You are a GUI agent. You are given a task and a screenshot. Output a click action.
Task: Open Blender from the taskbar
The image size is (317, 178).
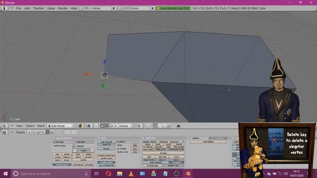pos(188,174)
